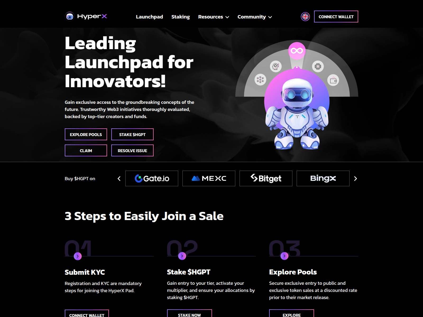Viewport: 423px width, 317px height.
Task: Click the step 02 purple arrow marker
Action: (182, 256)
